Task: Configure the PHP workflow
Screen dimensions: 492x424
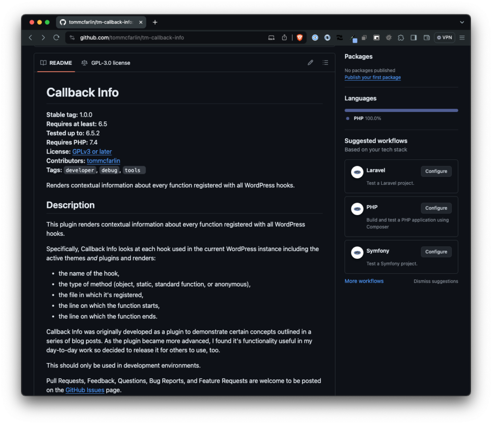Action: tap(436, 208)
